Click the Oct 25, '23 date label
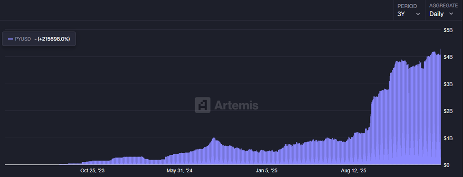 tap(92, 170)
